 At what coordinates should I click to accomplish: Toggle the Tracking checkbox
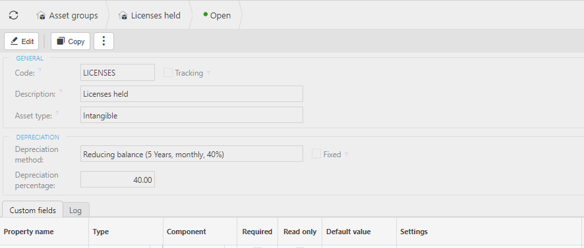click(168, 72)
